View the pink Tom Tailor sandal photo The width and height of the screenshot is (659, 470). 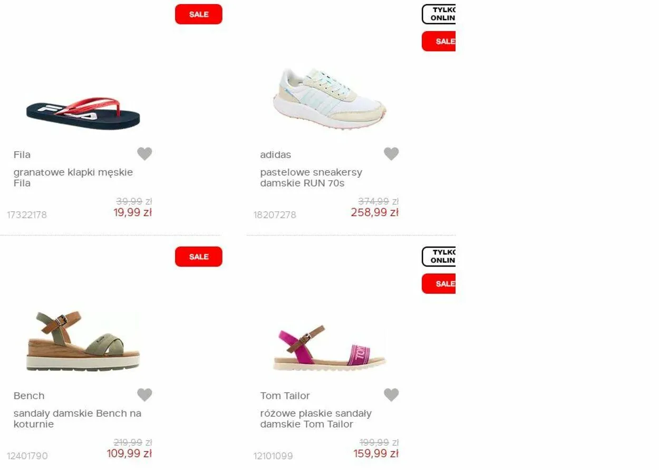[x=330, y=348]
